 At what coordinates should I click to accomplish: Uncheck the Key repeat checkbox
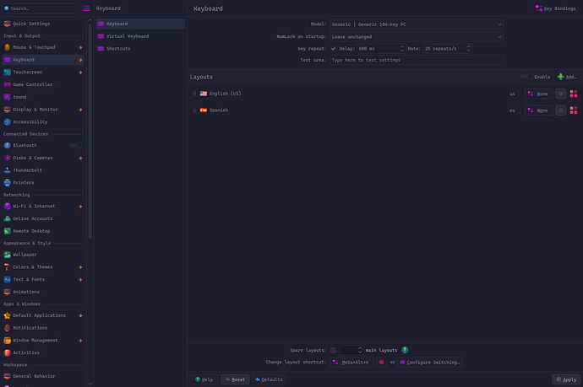(333, 48)
